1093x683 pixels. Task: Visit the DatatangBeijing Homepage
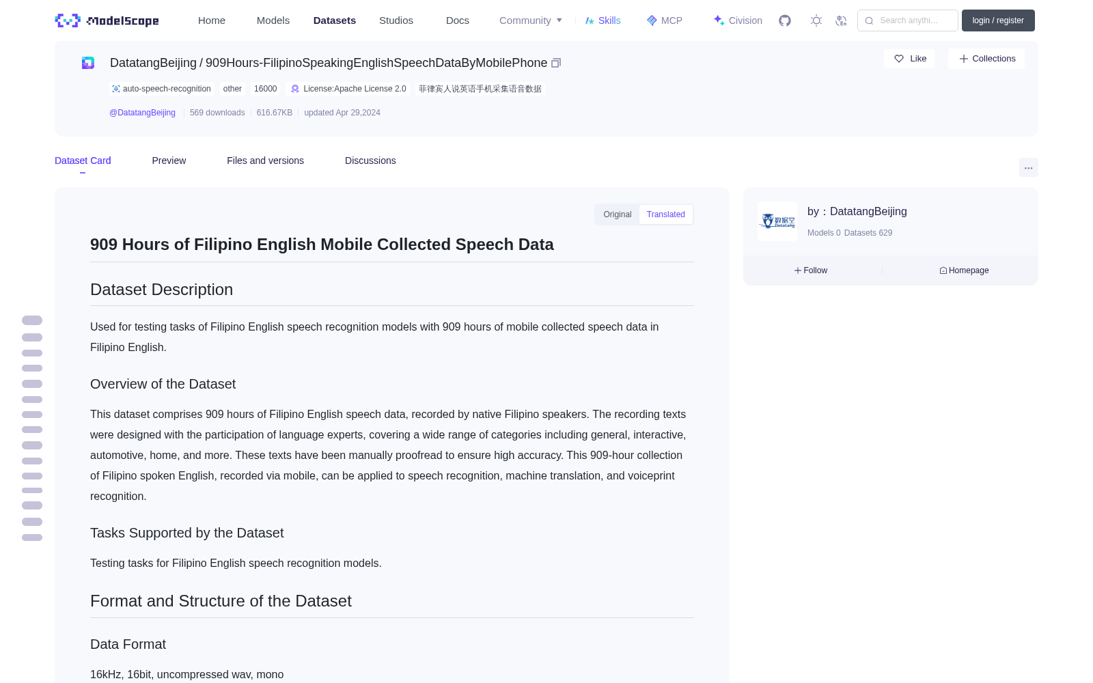964,270
